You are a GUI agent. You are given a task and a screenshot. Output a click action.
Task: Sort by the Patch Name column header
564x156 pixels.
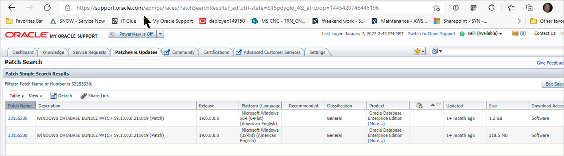pyautogui.click(x=20, y=106)
